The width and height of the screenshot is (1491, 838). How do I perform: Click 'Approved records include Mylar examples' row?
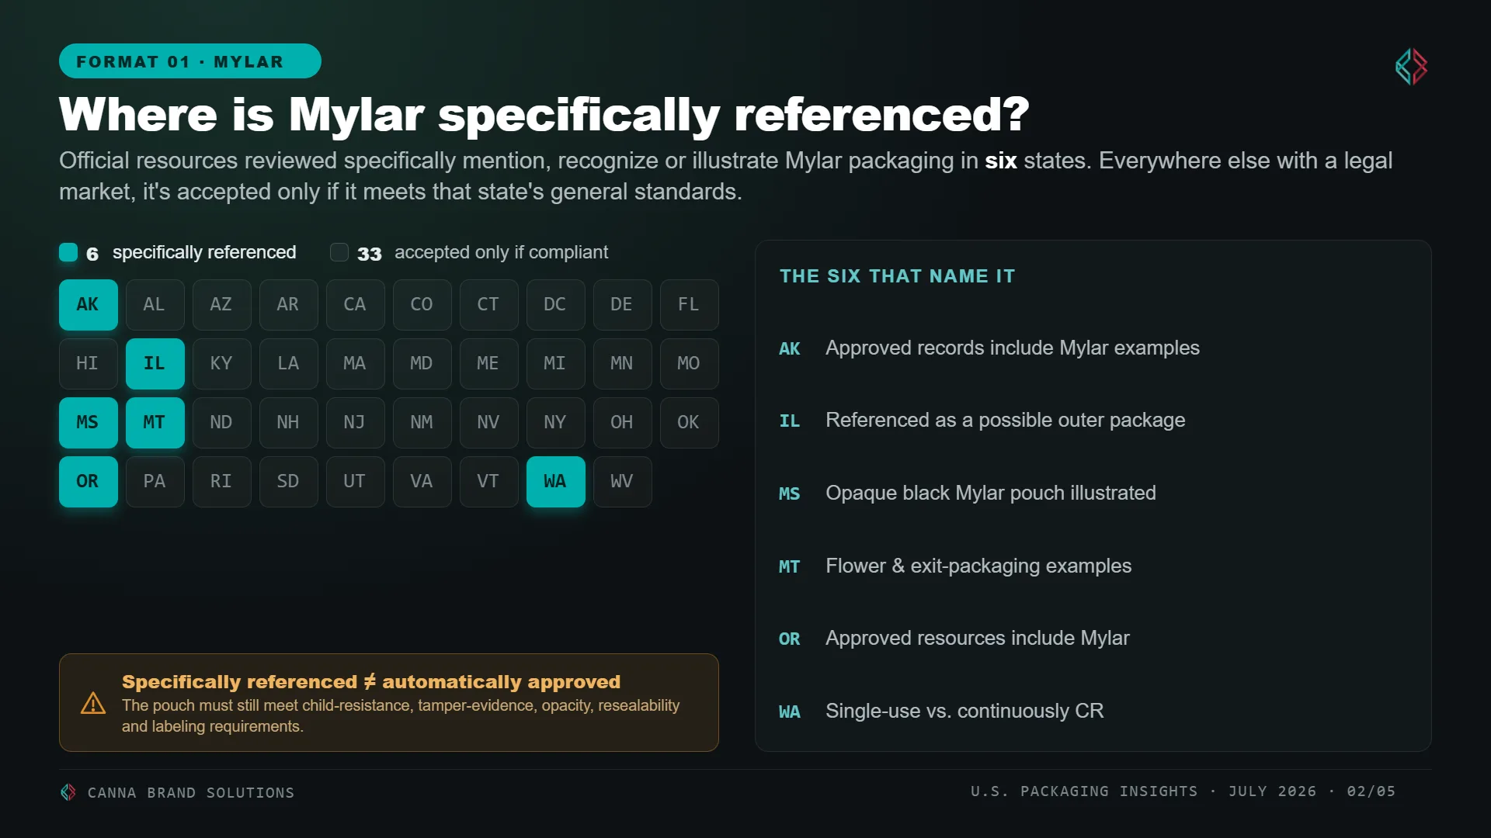pos(989,348)
